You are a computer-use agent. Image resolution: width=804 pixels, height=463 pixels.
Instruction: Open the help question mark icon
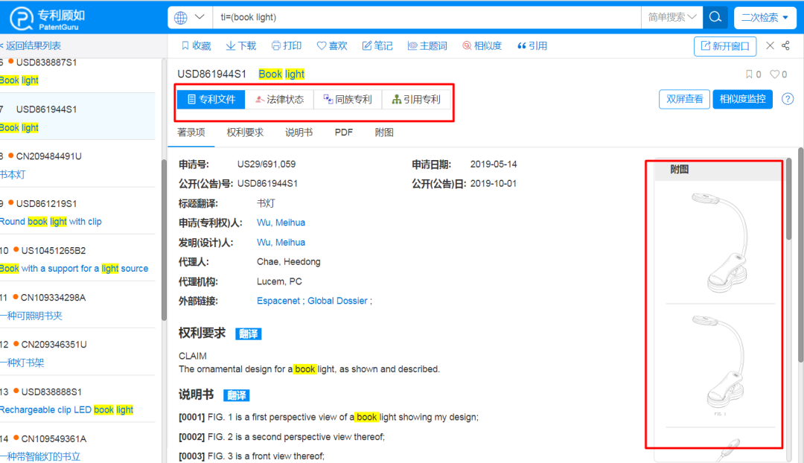click(x=788, y=99)
